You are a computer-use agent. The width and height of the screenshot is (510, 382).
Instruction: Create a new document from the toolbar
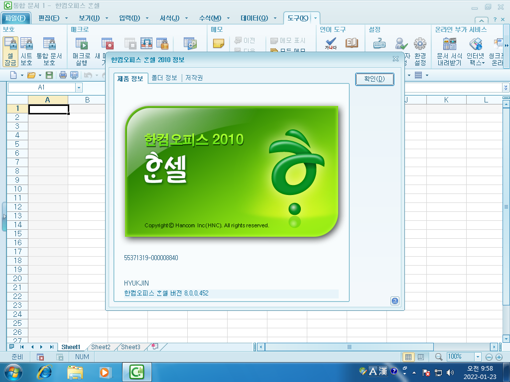coord(13,76)
